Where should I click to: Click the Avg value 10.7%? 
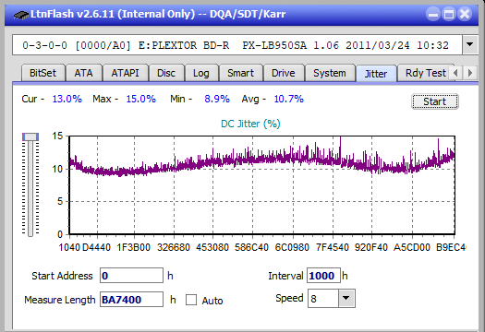[289, 99]
